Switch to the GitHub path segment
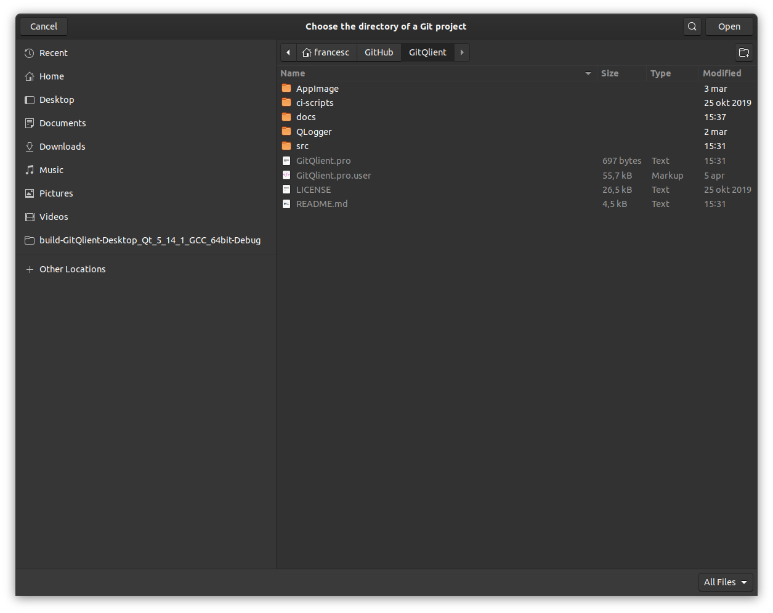773x613 pixels. pyautogui.click(x=379, y=52)
